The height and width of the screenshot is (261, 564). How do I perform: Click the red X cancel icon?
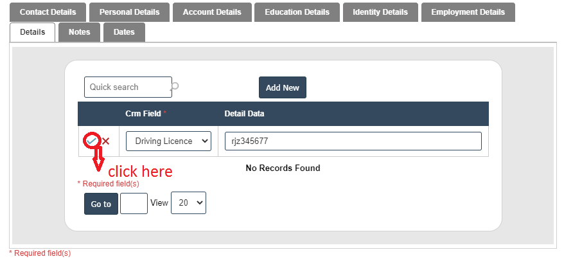pos(105,141)
